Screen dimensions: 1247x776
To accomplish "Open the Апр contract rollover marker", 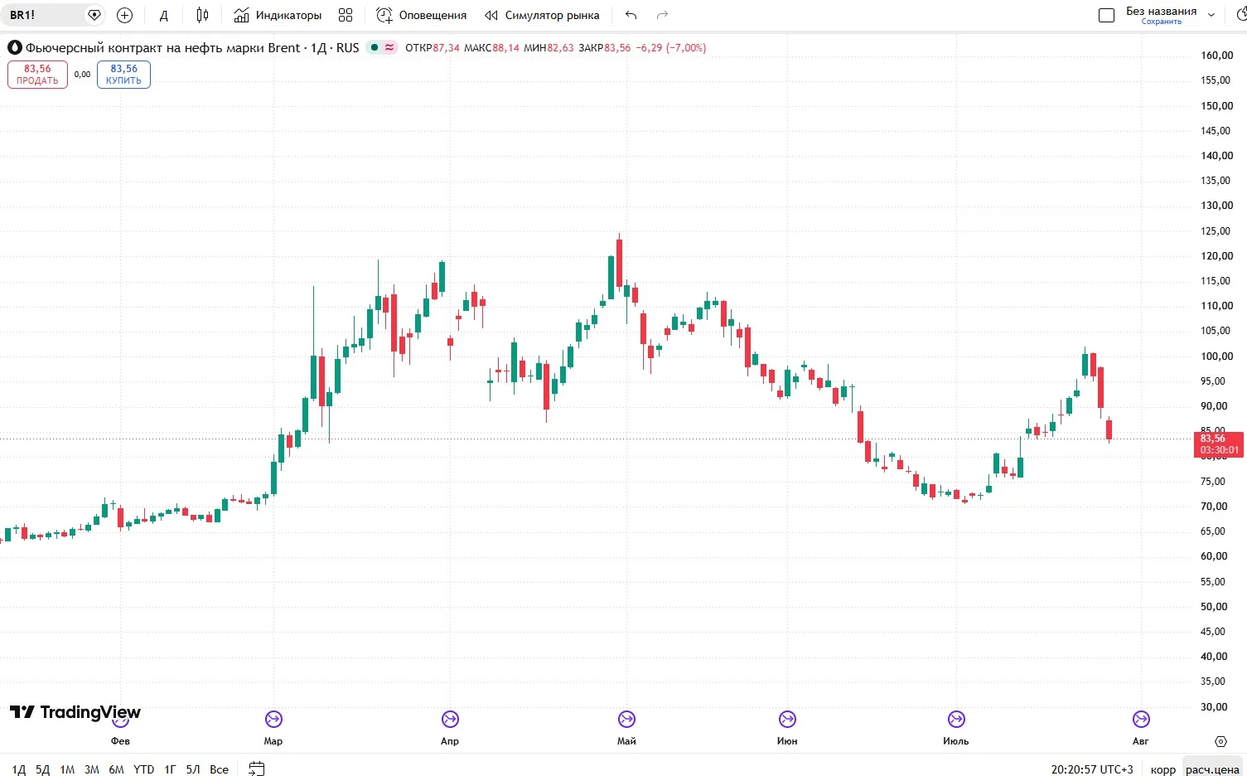I will coord(450,719).
